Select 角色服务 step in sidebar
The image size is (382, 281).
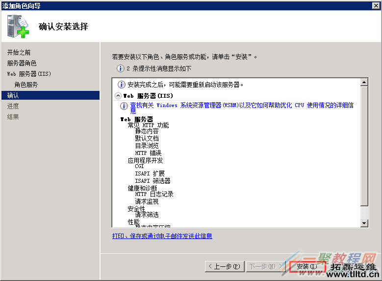(26, 85)
